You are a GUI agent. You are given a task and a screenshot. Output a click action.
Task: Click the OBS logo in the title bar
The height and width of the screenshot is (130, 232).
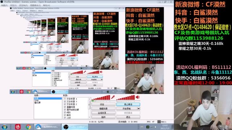[2, 2]
